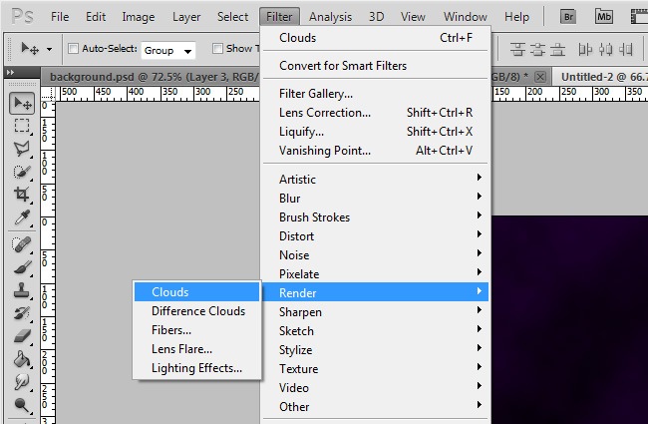Open the Stylize filter submenu
The height and width of the screenshot is (424, 648).
(x=375, y=349)
